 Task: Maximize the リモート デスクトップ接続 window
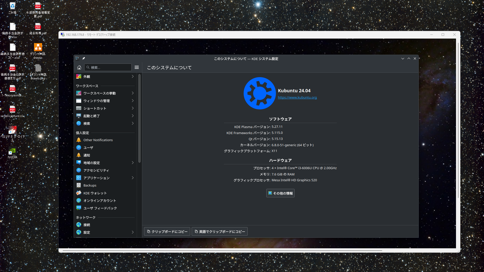(443, 35)
